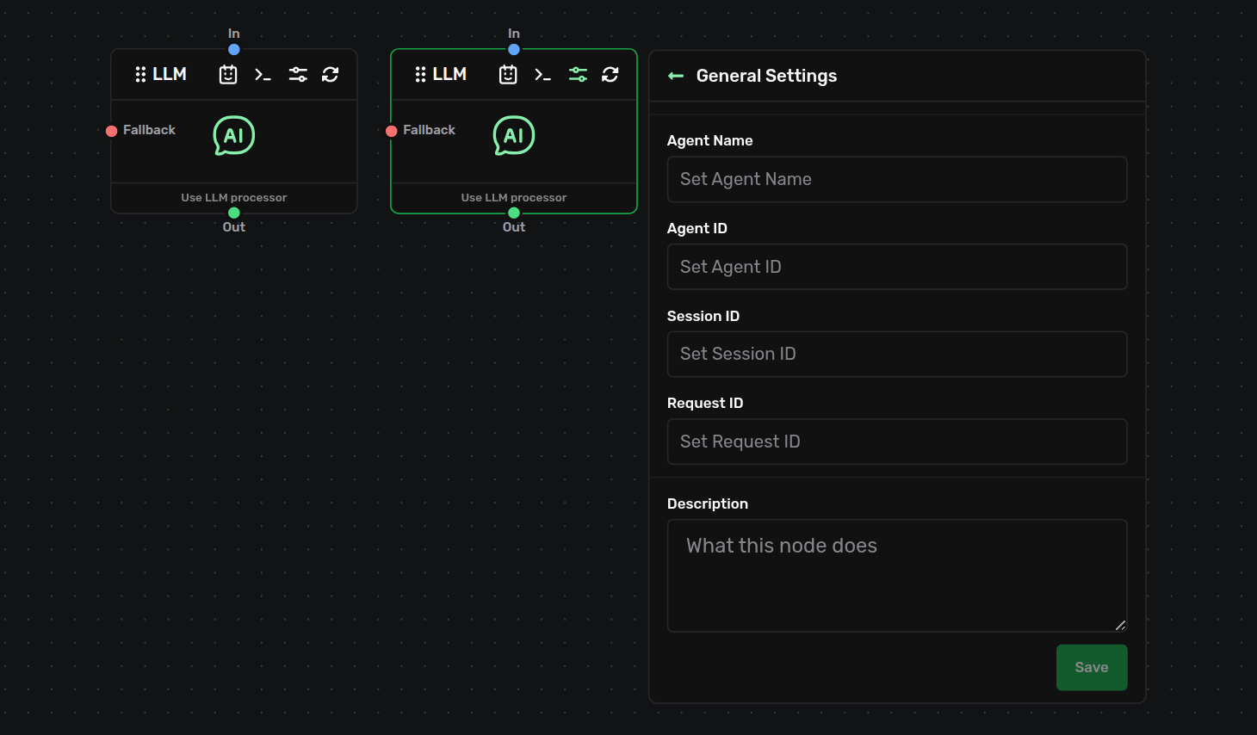Viewport: 1257px width, 735px height.
Task: Click the drag handle on the first LLM node
Action: [140, 75]
